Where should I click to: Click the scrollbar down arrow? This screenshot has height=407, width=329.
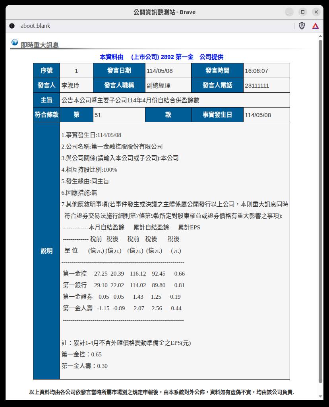point(320,396)
